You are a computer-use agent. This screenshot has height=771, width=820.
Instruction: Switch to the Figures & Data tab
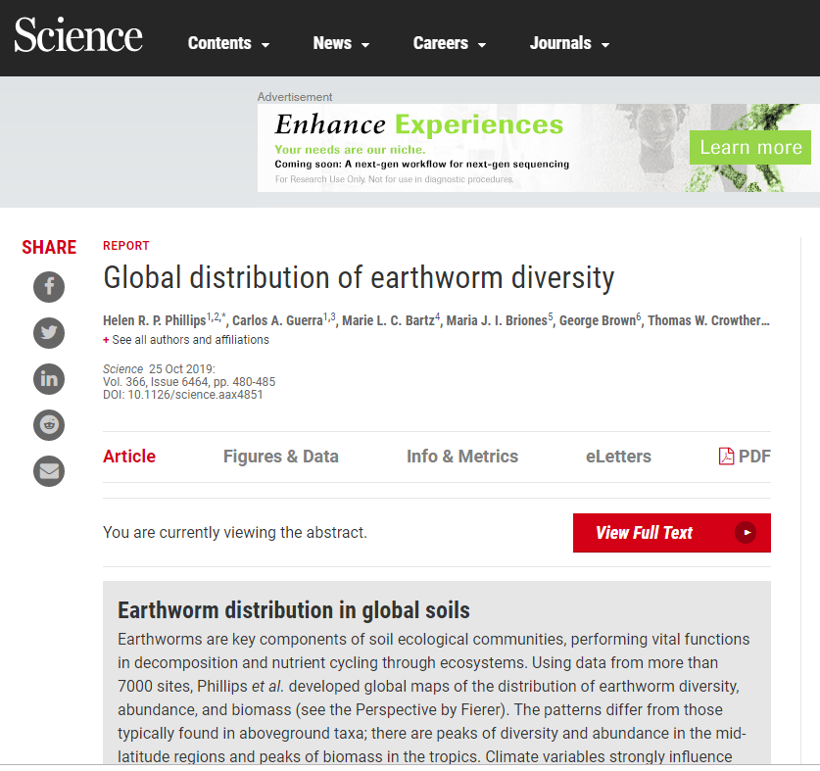coord(280,457)
